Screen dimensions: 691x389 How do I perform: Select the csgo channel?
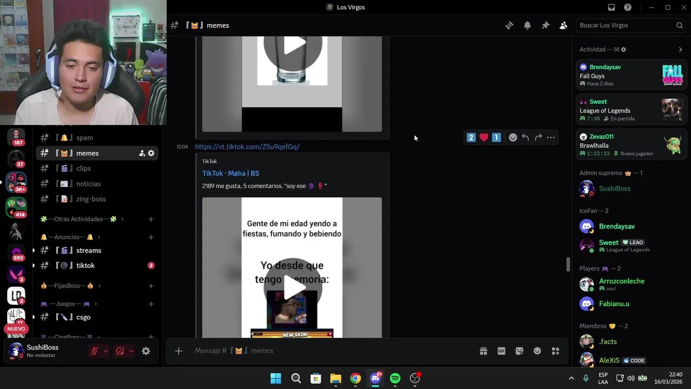(x=97, y=317)
